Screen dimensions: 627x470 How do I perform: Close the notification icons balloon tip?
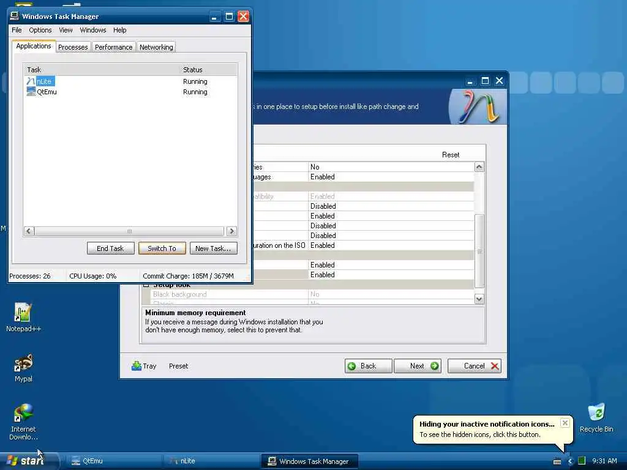point(565,423)
